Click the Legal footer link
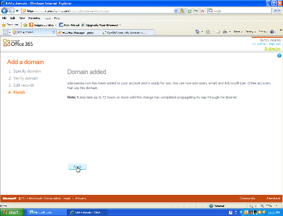Screen dimensions: 283x216 (67, 198)
